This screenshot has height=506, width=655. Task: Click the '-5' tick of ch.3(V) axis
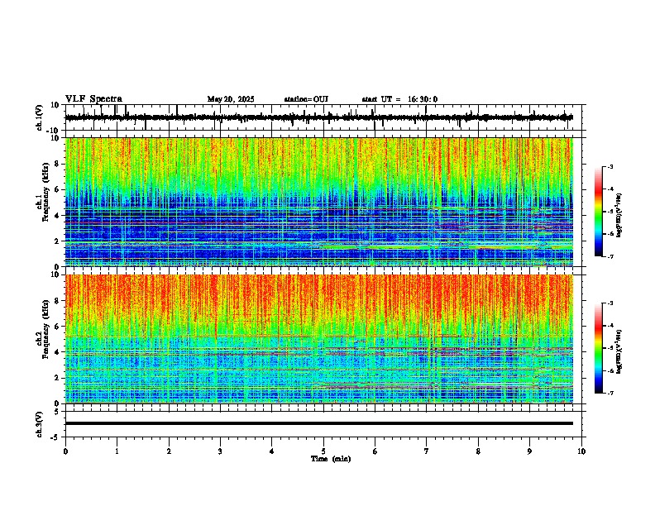(x=56, y=437)
